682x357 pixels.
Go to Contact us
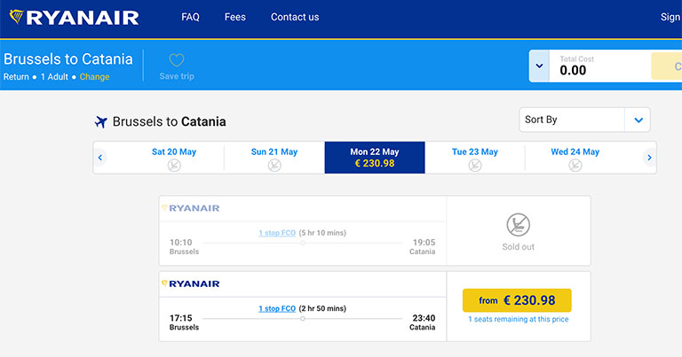point(295,17)
